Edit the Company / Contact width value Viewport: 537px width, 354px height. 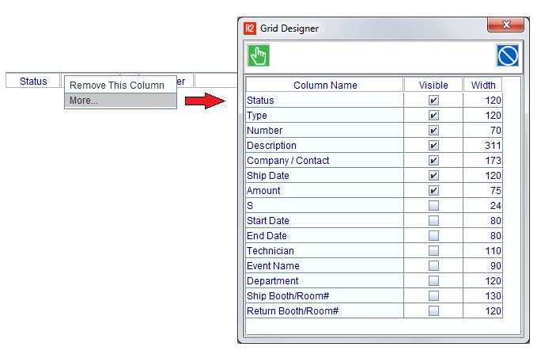[482, 161]
